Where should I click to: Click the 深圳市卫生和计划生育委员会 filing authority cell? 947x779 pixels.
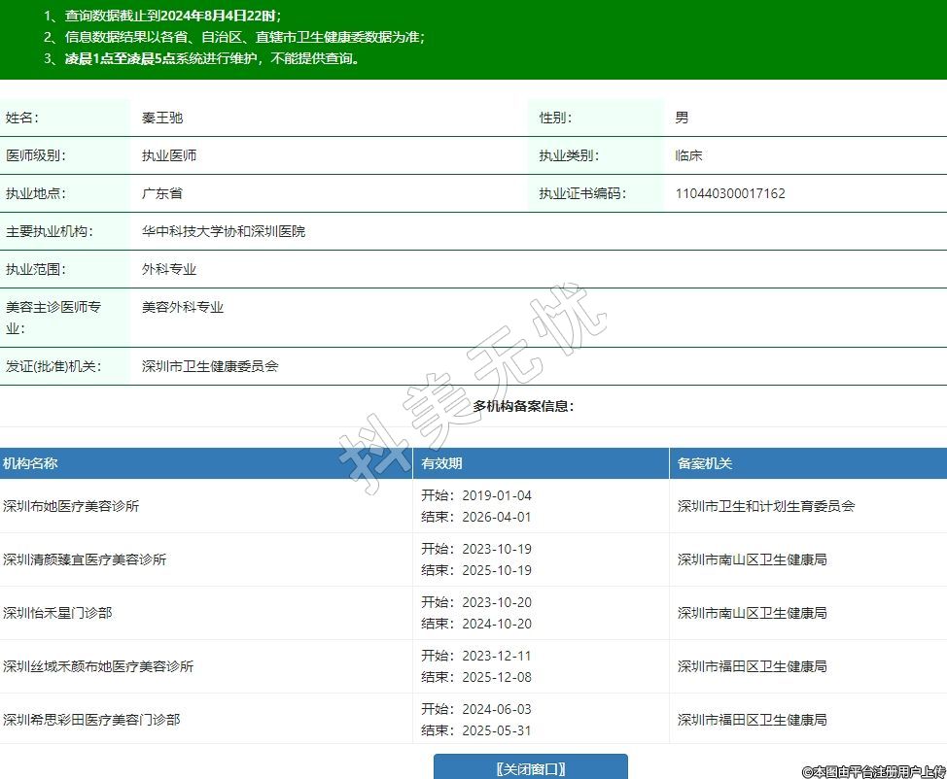click(x=766, y=506)
